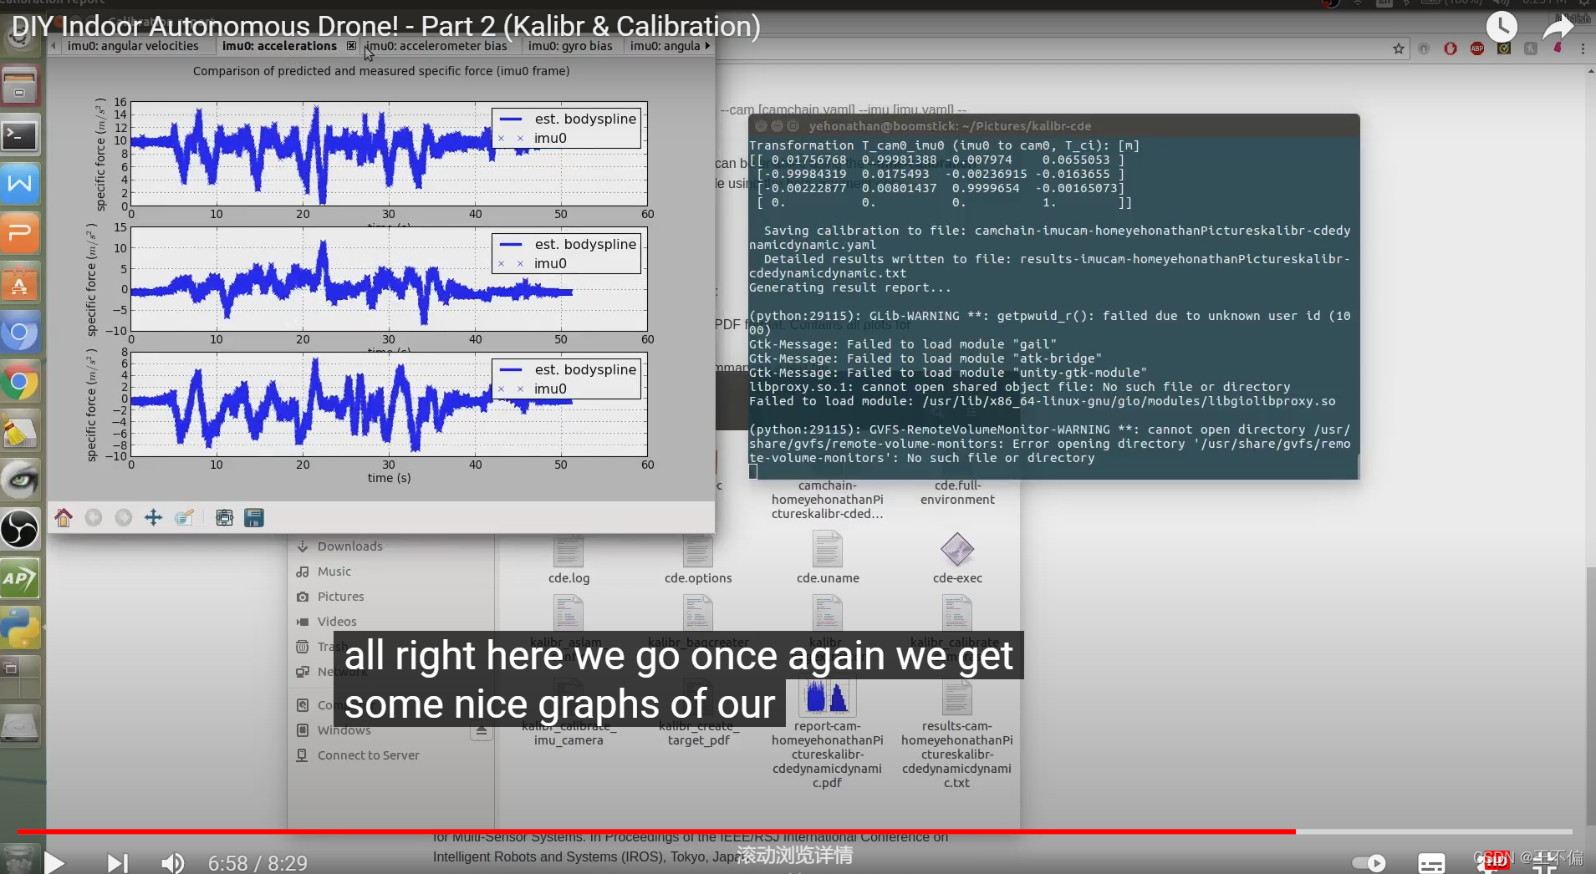Open the broom cleaner dock icon

pyautogui.click(x=20, y=431)
